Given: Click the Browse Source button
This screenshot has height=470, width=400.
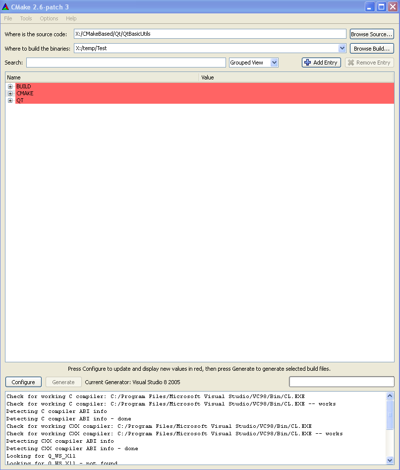Looking at the screenshot, I should 372,34.
